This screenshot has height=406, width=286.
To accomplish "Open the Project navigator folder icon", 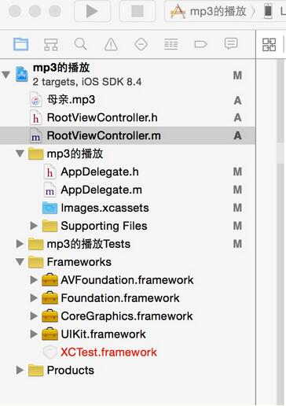I will tap(21, 44).
